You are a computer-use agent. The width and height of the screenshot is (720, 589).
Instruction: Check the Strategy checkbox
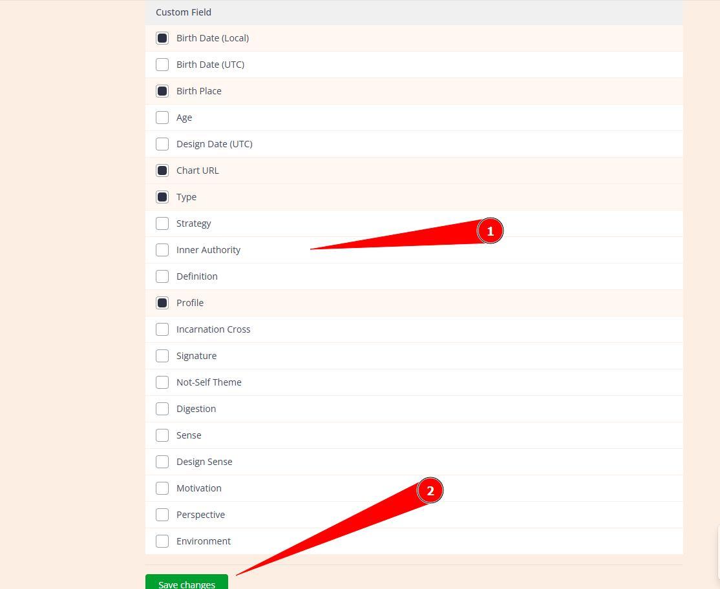(162, 223)
